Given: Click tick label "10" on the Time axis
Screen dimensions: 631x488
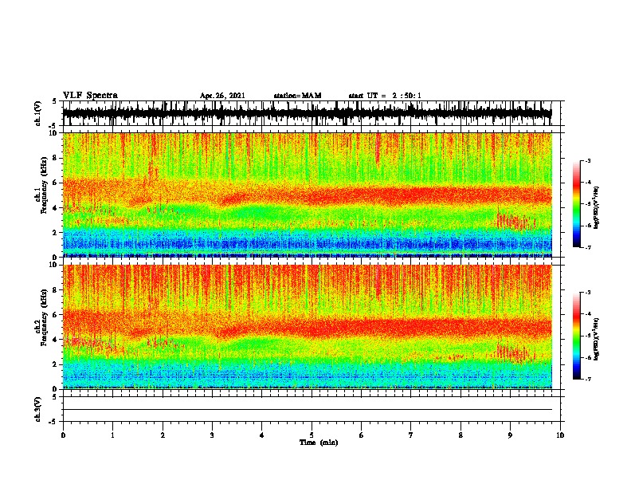Looking at the screenshot, I should [560, 435].
